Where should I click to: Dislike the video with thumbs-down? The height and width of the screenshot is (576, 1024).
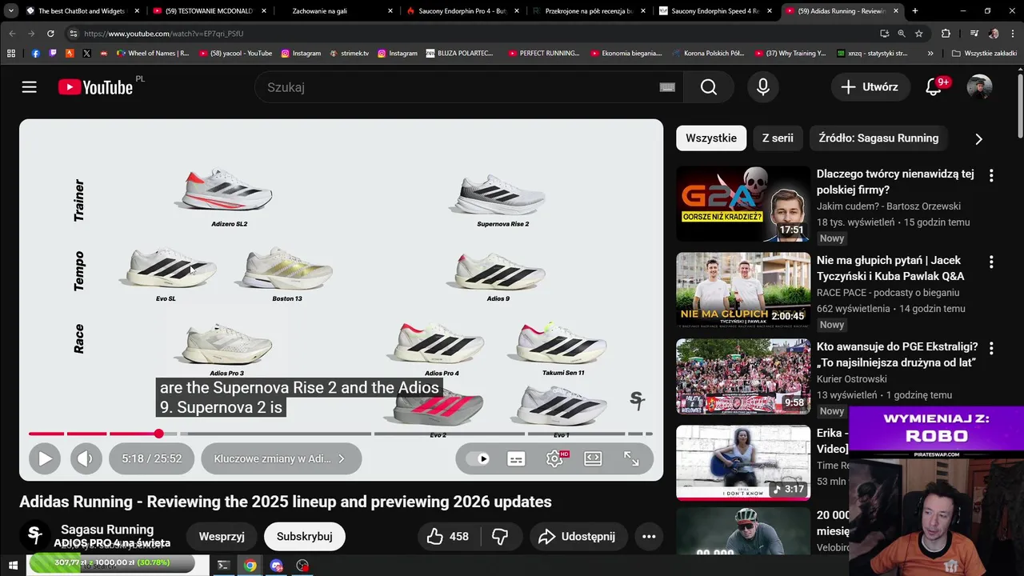500,537
